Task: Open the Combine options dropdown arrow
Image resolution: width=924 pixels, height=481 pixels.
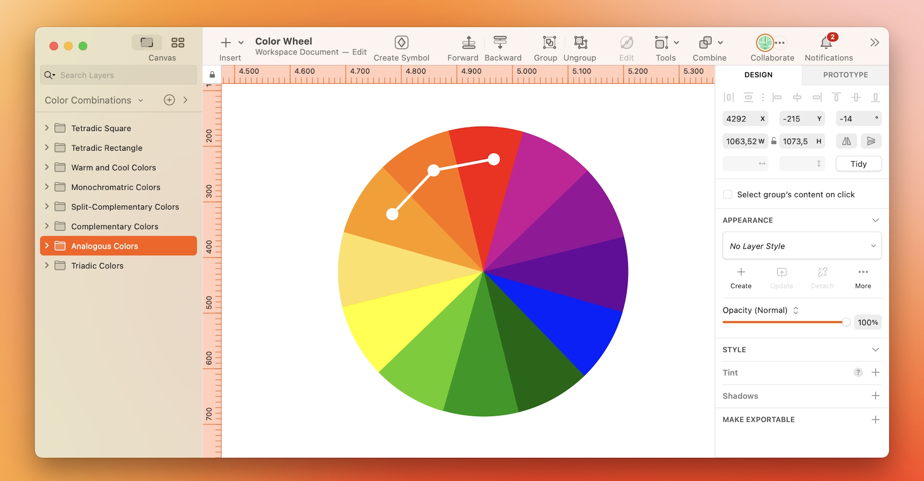Action: 720,42
